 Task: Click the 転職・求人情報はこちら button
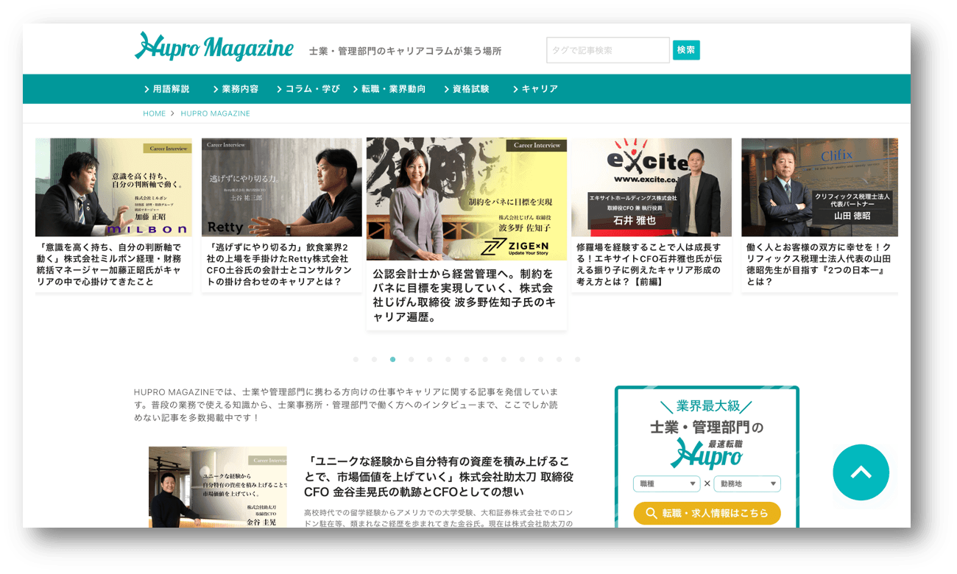[x=707, y=513]
